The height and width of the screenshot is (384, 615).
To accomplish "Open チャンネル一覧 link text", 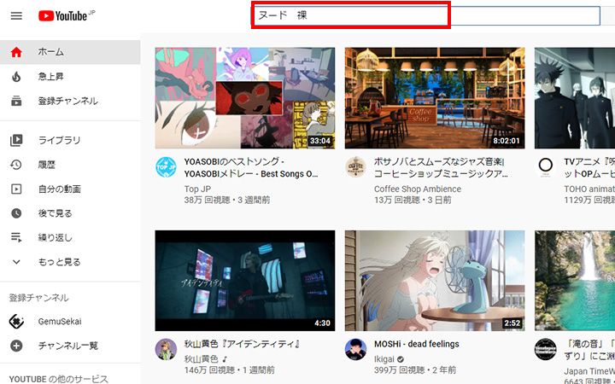I will coord(68,346).
